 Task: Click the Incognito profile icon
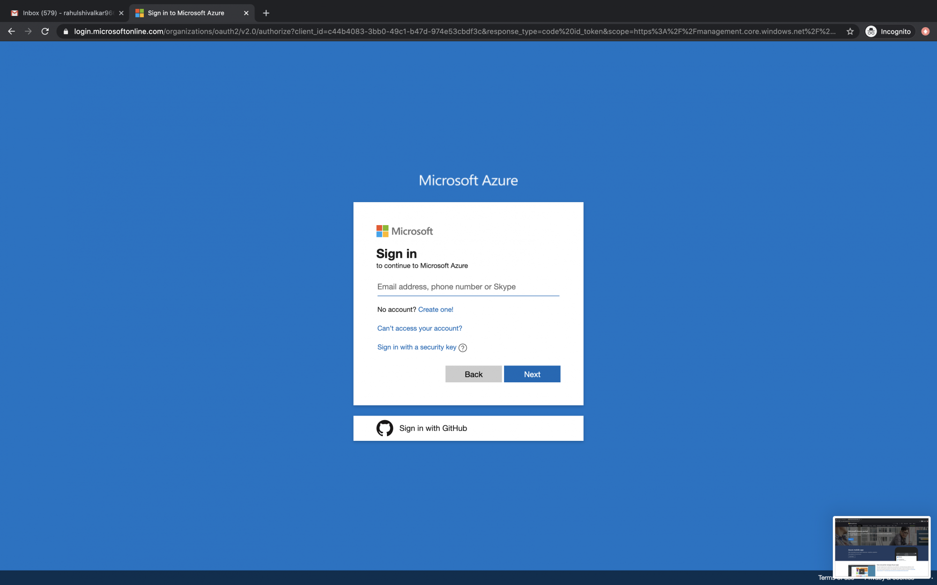871,31
